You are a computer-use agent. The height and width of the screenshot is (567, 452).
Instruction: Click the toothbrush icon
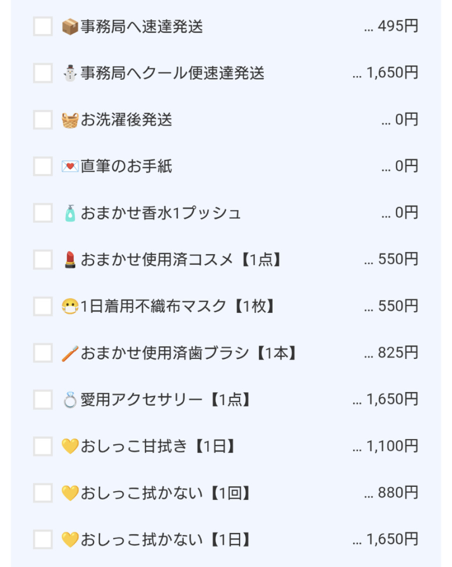70,353
